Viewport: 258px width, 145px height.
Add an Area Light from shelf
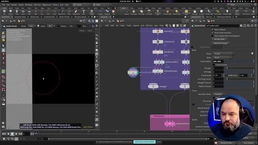[149, 12]
